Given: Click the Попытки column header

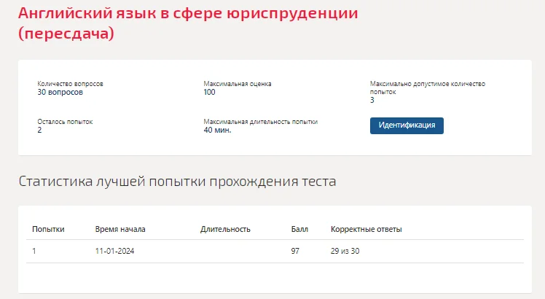Looking at the screenshot, I should click(48, 230).
